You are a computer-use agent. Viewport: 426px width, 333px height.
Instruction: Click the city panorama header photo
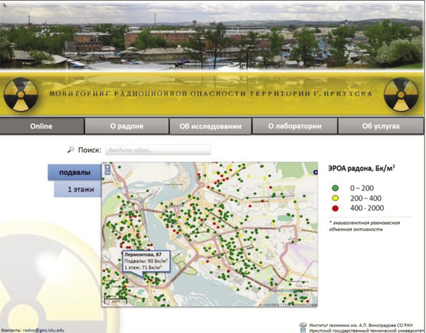pyautogui.click(x=213, y=35)
